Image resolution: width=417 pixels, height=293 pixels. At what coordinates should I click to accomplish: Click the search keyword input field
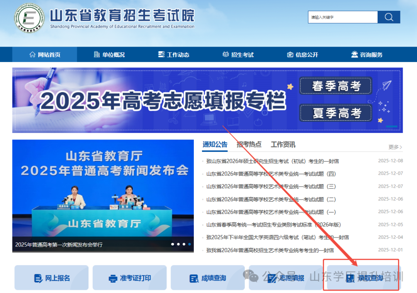pos(342,17)
